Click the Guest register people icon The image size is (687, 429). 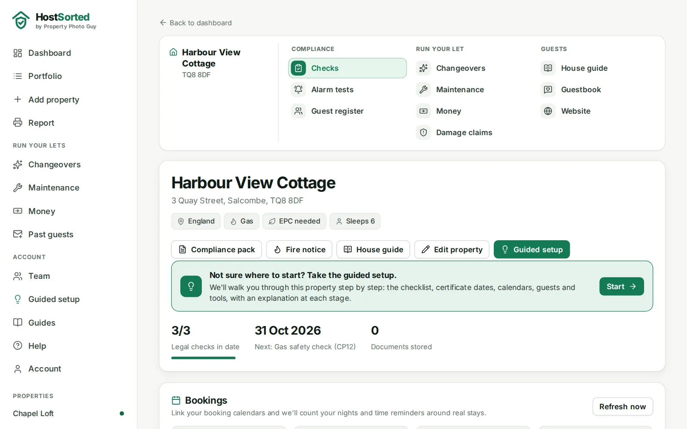[x=298, y=111]
